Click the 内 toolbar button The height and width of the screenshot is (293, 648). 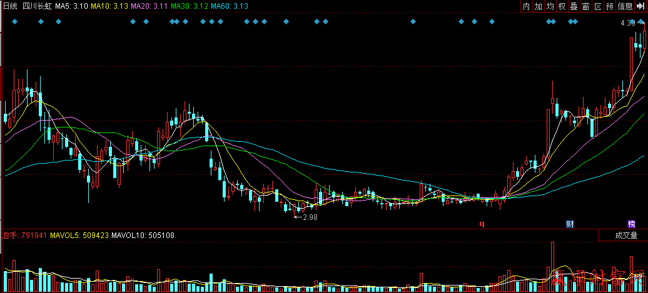pos(527,6)
